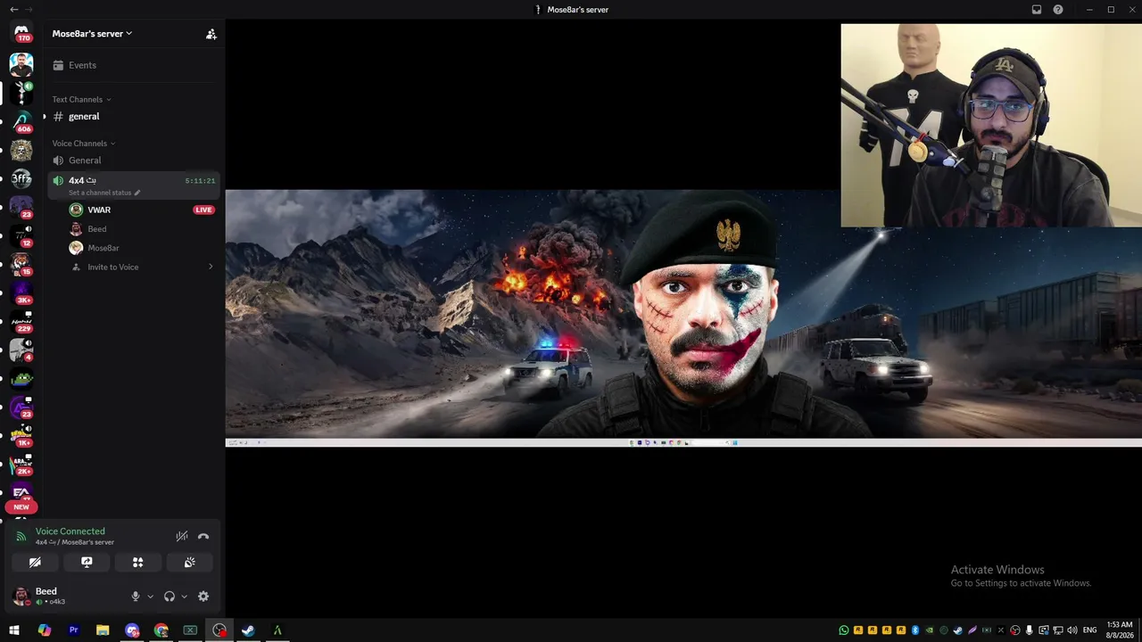Open the connection signal strength icon
The width and height of the screenshot is (1142, 642).
pyautogui.click(x=21, y=536)
